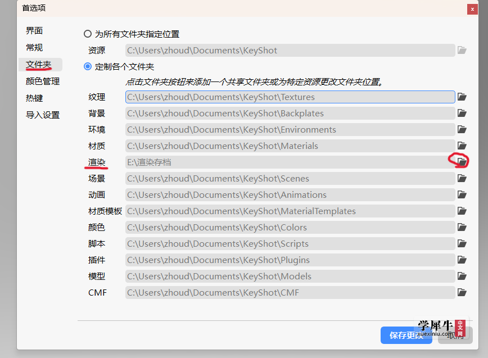Image resolution: width=488 pixels, height=358 pixels.
Task: Open folder picker for 脚本 Scripts
Action: (462, 243)
